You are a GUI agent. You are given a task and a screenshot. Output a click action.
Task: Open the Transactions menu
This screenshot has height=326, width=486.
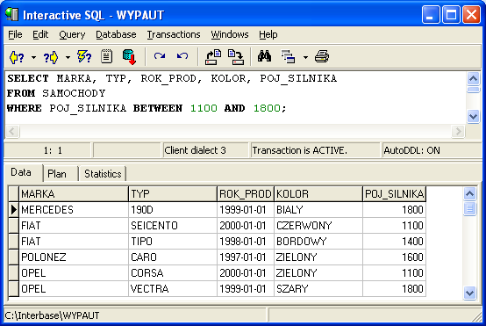[x=174, y=34]
